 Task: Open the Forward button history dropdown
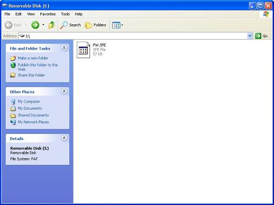(43, 25)
